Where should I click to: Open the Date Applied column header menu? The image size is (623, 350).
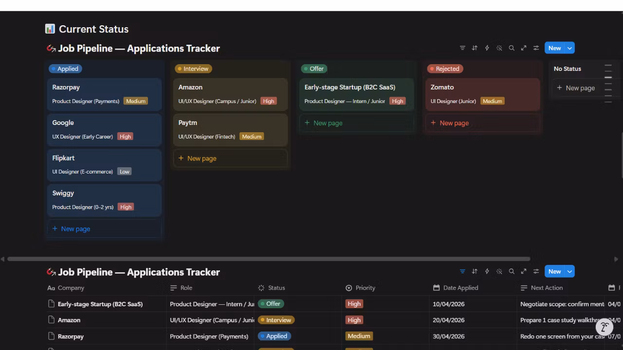pos(456,288)
